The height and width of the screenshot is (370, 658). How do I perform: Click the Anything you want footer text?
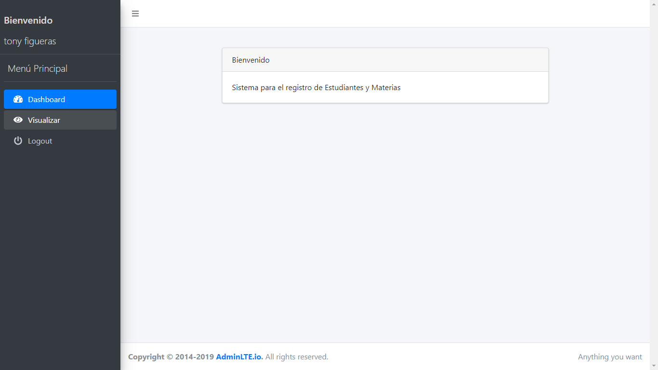[610, 357]
